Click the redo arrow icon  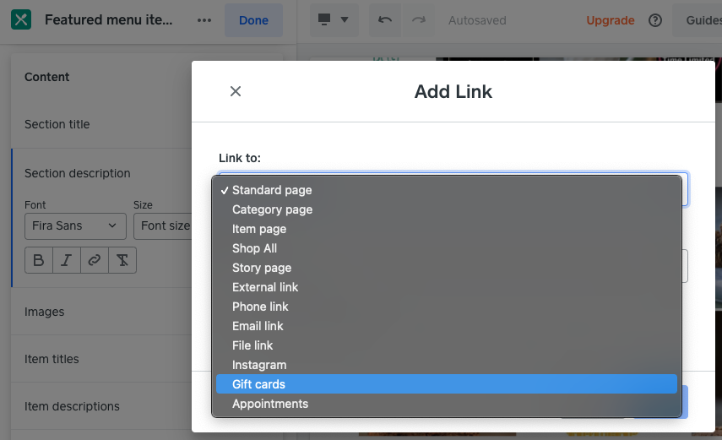tap(418, 20)
